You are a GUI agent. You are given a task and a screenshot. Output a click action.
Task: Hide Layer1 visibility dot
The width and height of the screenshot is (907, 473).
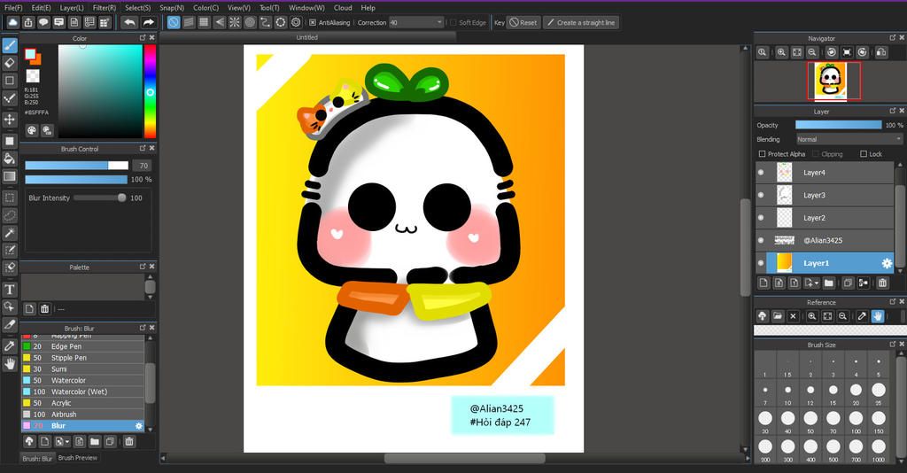761,263
